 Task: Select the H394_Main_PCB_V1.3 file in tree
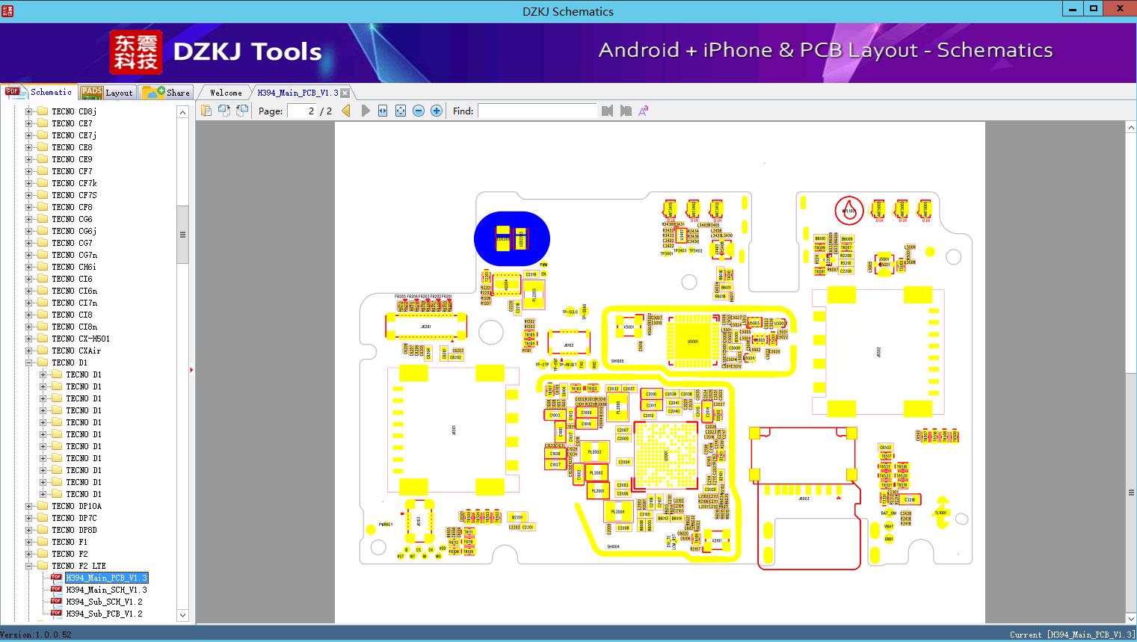coord(106,578)
